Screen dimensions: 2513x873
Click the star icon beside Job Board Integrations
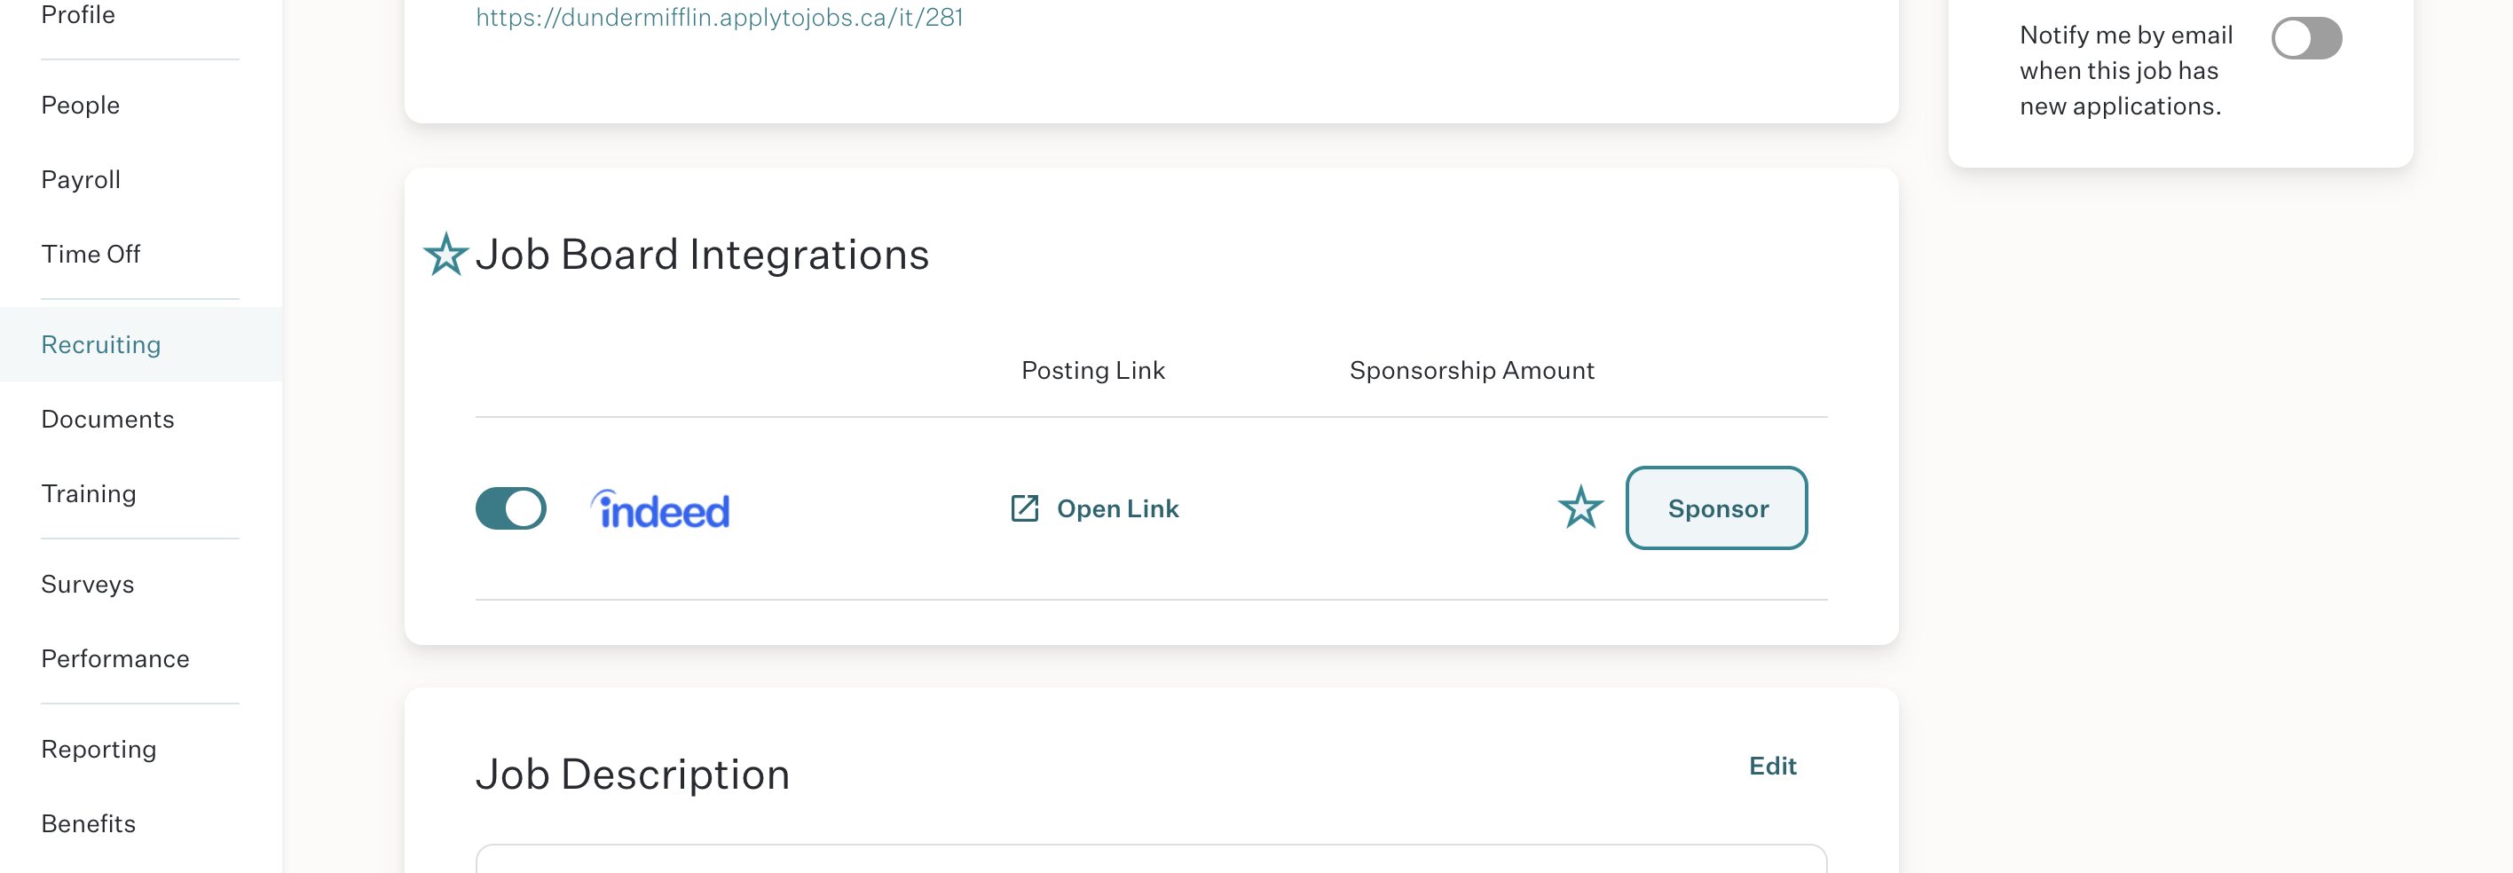point(445,254)
